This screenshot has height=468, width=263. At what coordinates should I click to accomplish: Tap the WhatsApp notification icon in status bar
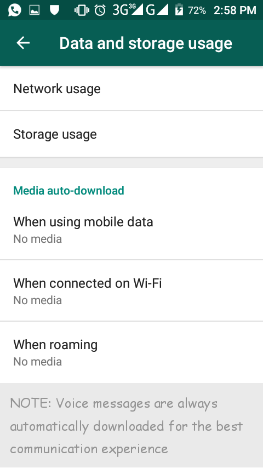(14, 10)
